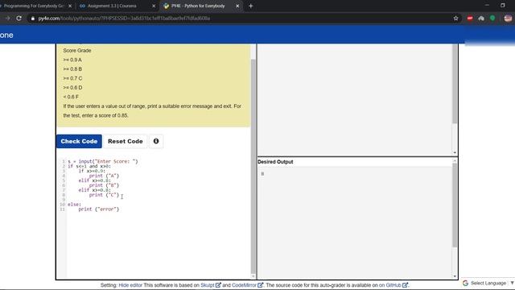Open the browser profile avatar

pyautogui.click(x=508, y=19)
